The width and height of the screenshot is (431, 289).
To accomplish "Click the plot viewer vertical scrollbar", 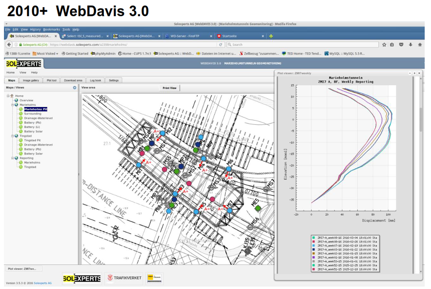I will coord(420,120).
